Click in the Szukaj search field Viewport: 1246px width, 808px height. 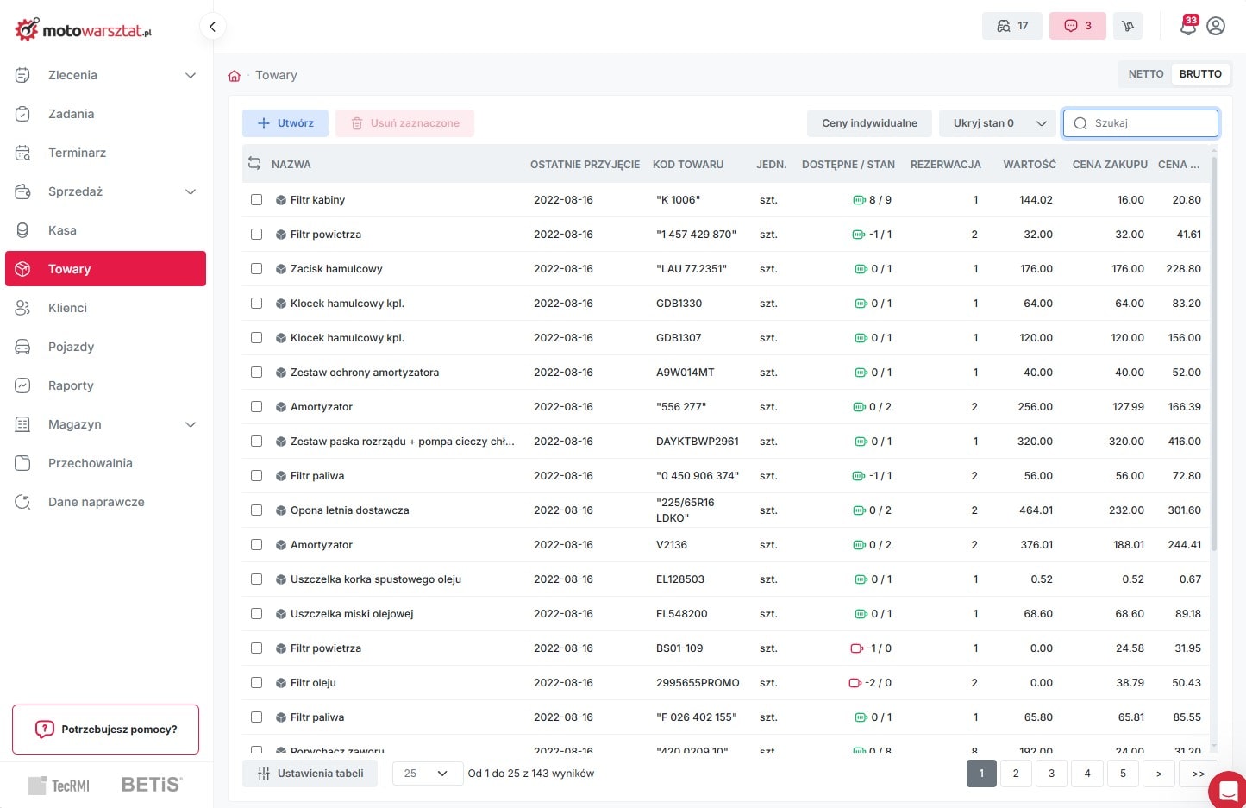[1150, 123]
